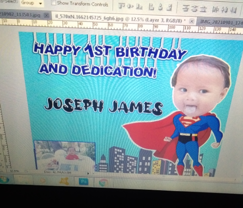This screenshot has width=243, height=208.
Task: Open Google Chrome from the taskbar
Action: point(103,182)
